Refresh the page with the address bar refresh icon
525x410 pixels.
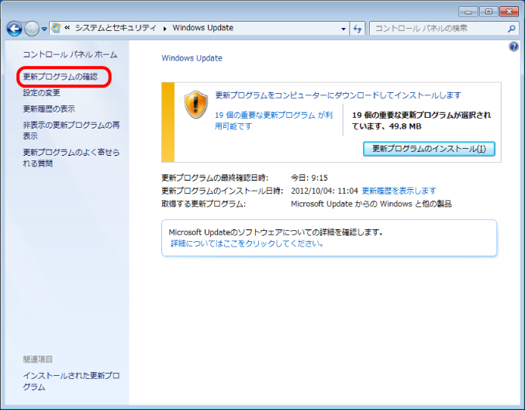pyautogui.click(x=357, y=29)
